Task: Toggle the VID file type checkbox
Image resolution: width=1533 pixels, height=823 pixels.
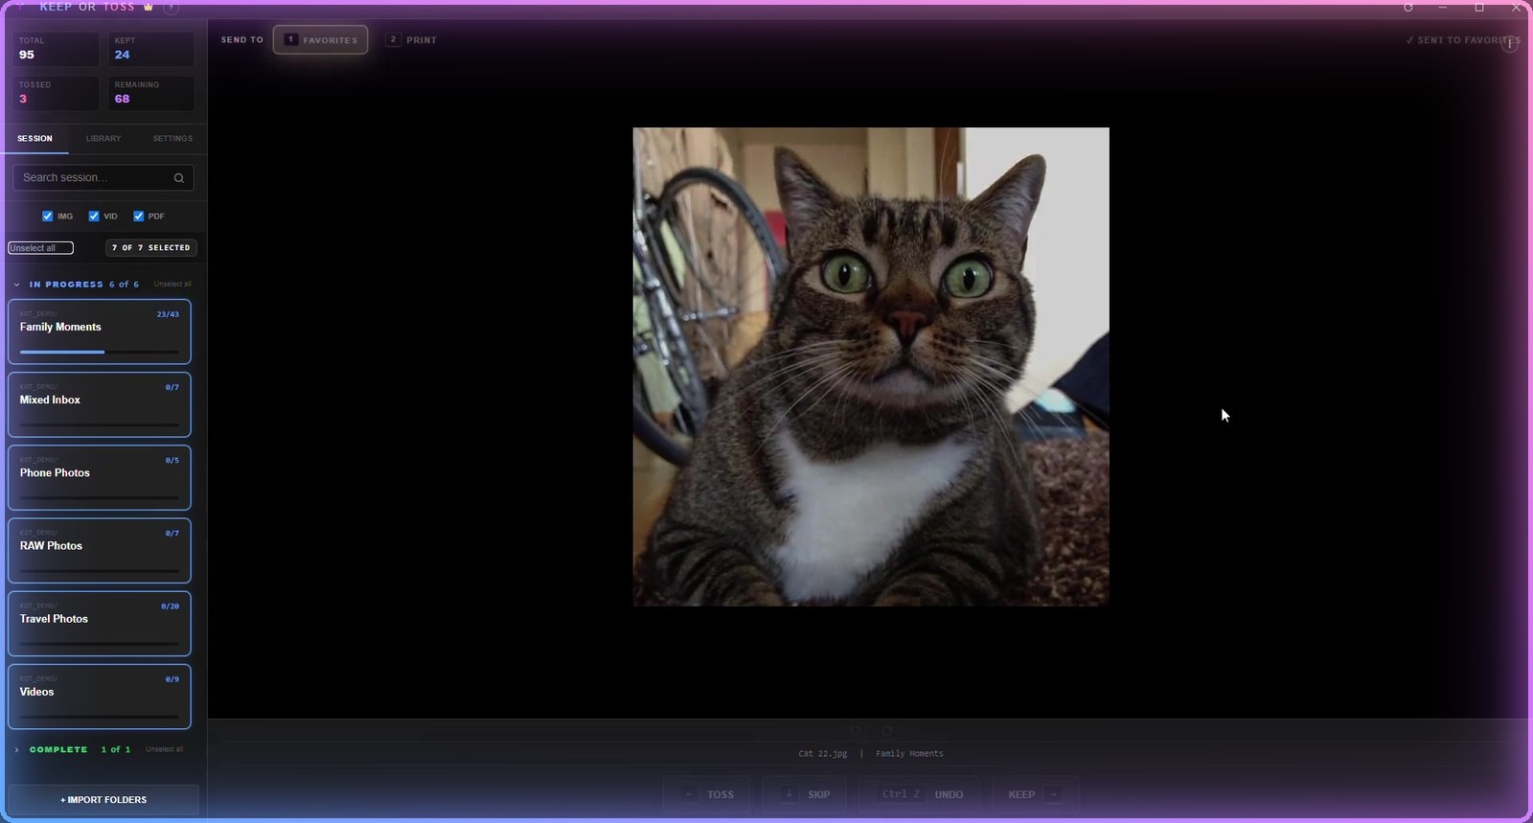Action: pyautogui.click(x=94, y=217)
